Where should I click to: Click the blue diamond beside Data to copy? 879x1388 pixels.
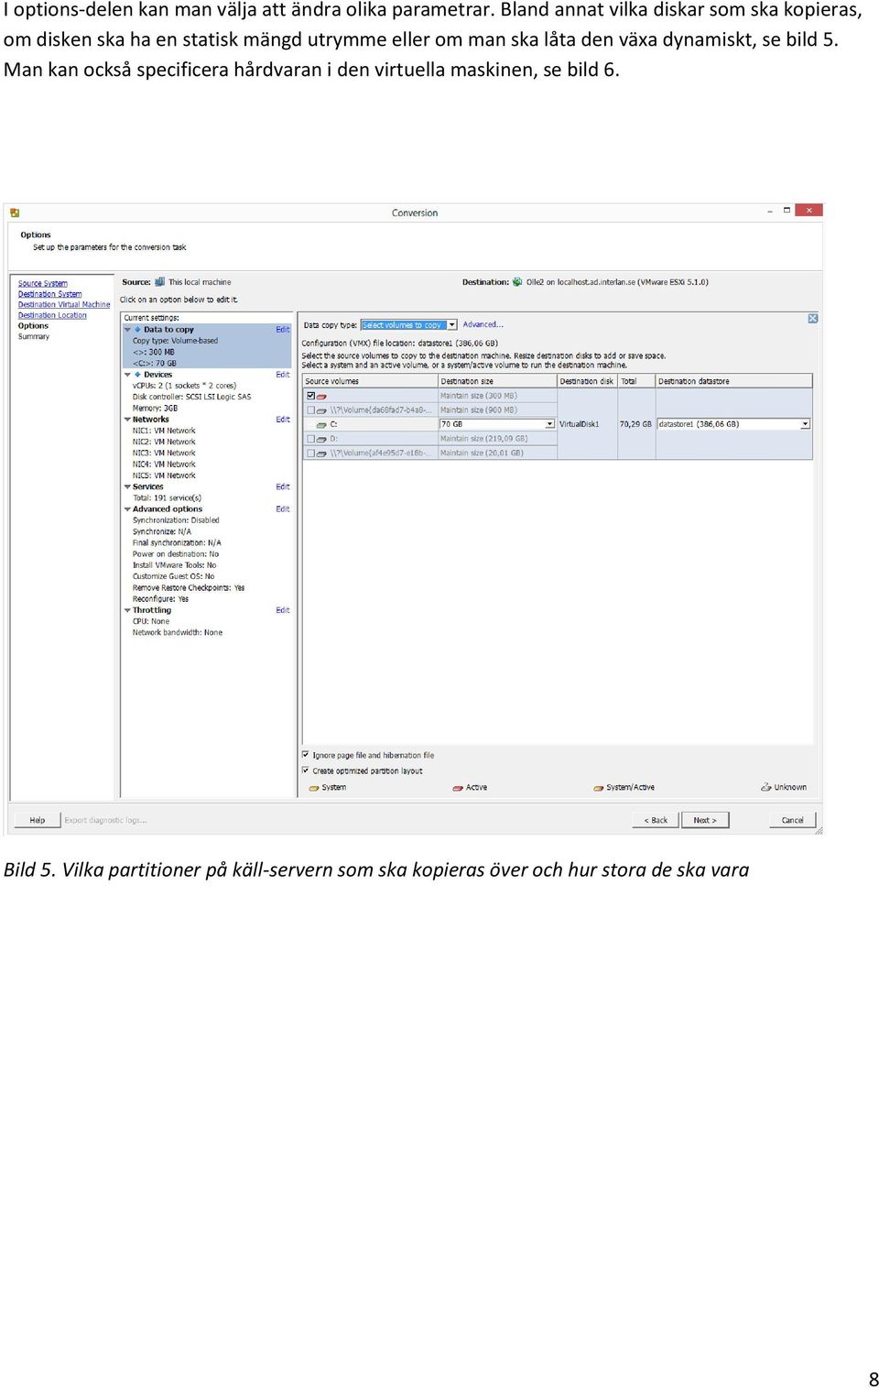point(137,329)
